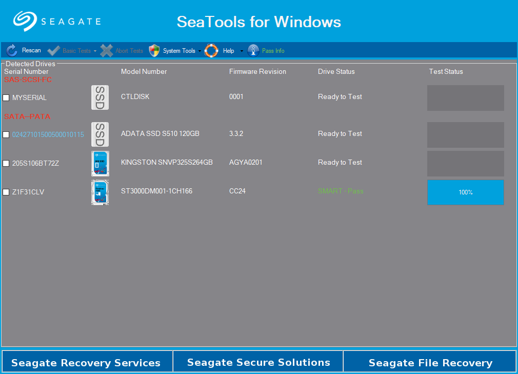
Task: Click the drive icon for KINGSTON SNVP325S264GB
Action: [100, 164]
